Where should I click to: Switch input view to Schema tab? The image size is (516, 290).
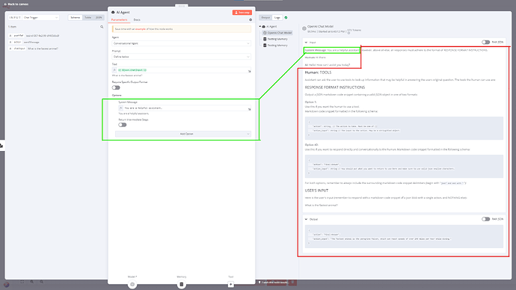click(x=75, y=17)
